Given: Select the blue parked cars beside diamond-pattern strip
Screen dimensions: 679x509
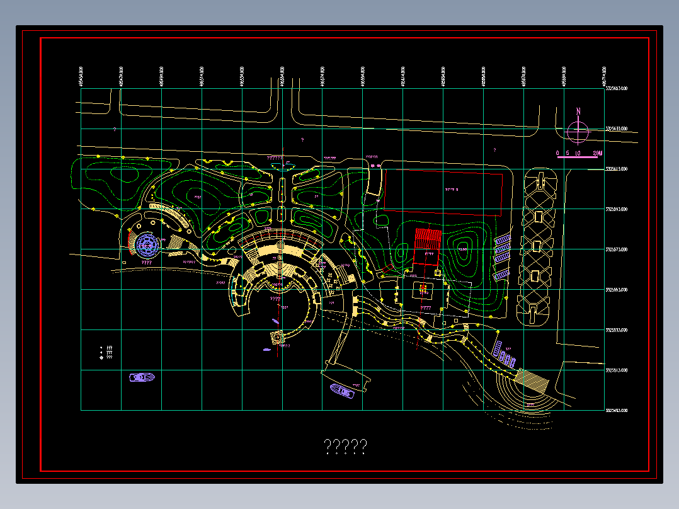Looking at the screenshot, I should [503, 257].
